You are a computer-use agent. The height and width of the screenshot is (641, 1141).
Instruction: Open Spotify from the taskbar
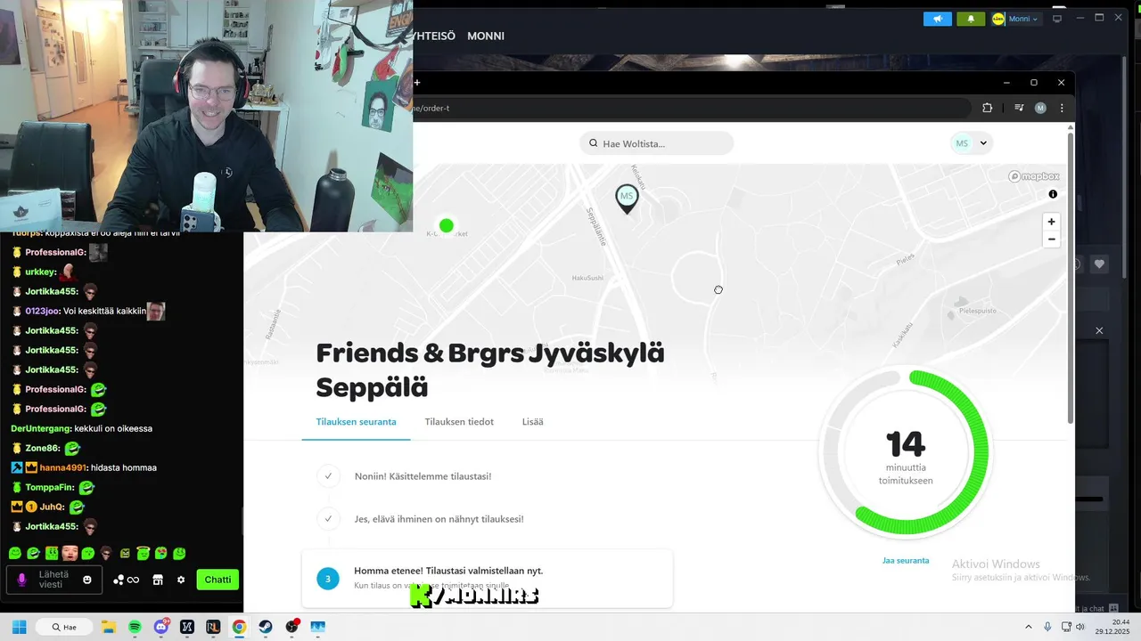(135, 627)
